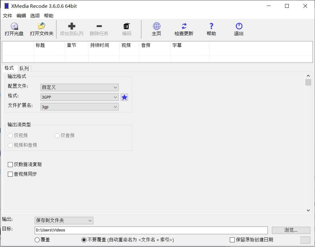
Task: Click the 章节 column header
Action: click(x=77, y=45)
